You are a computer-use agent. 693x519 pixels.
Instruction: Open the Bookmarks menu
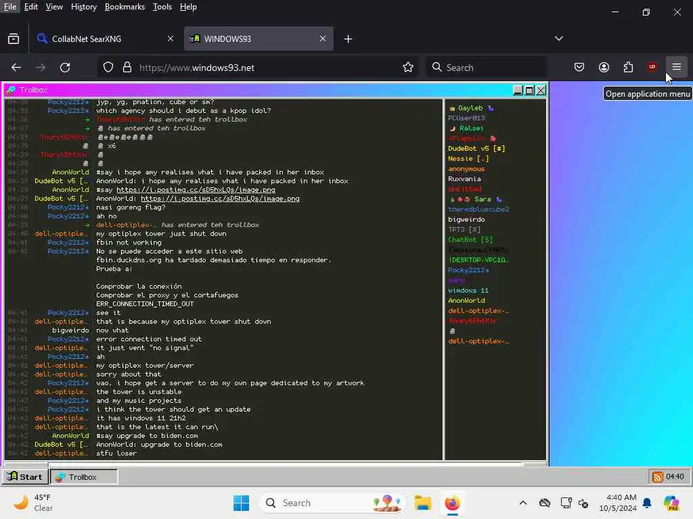point(125,7)
